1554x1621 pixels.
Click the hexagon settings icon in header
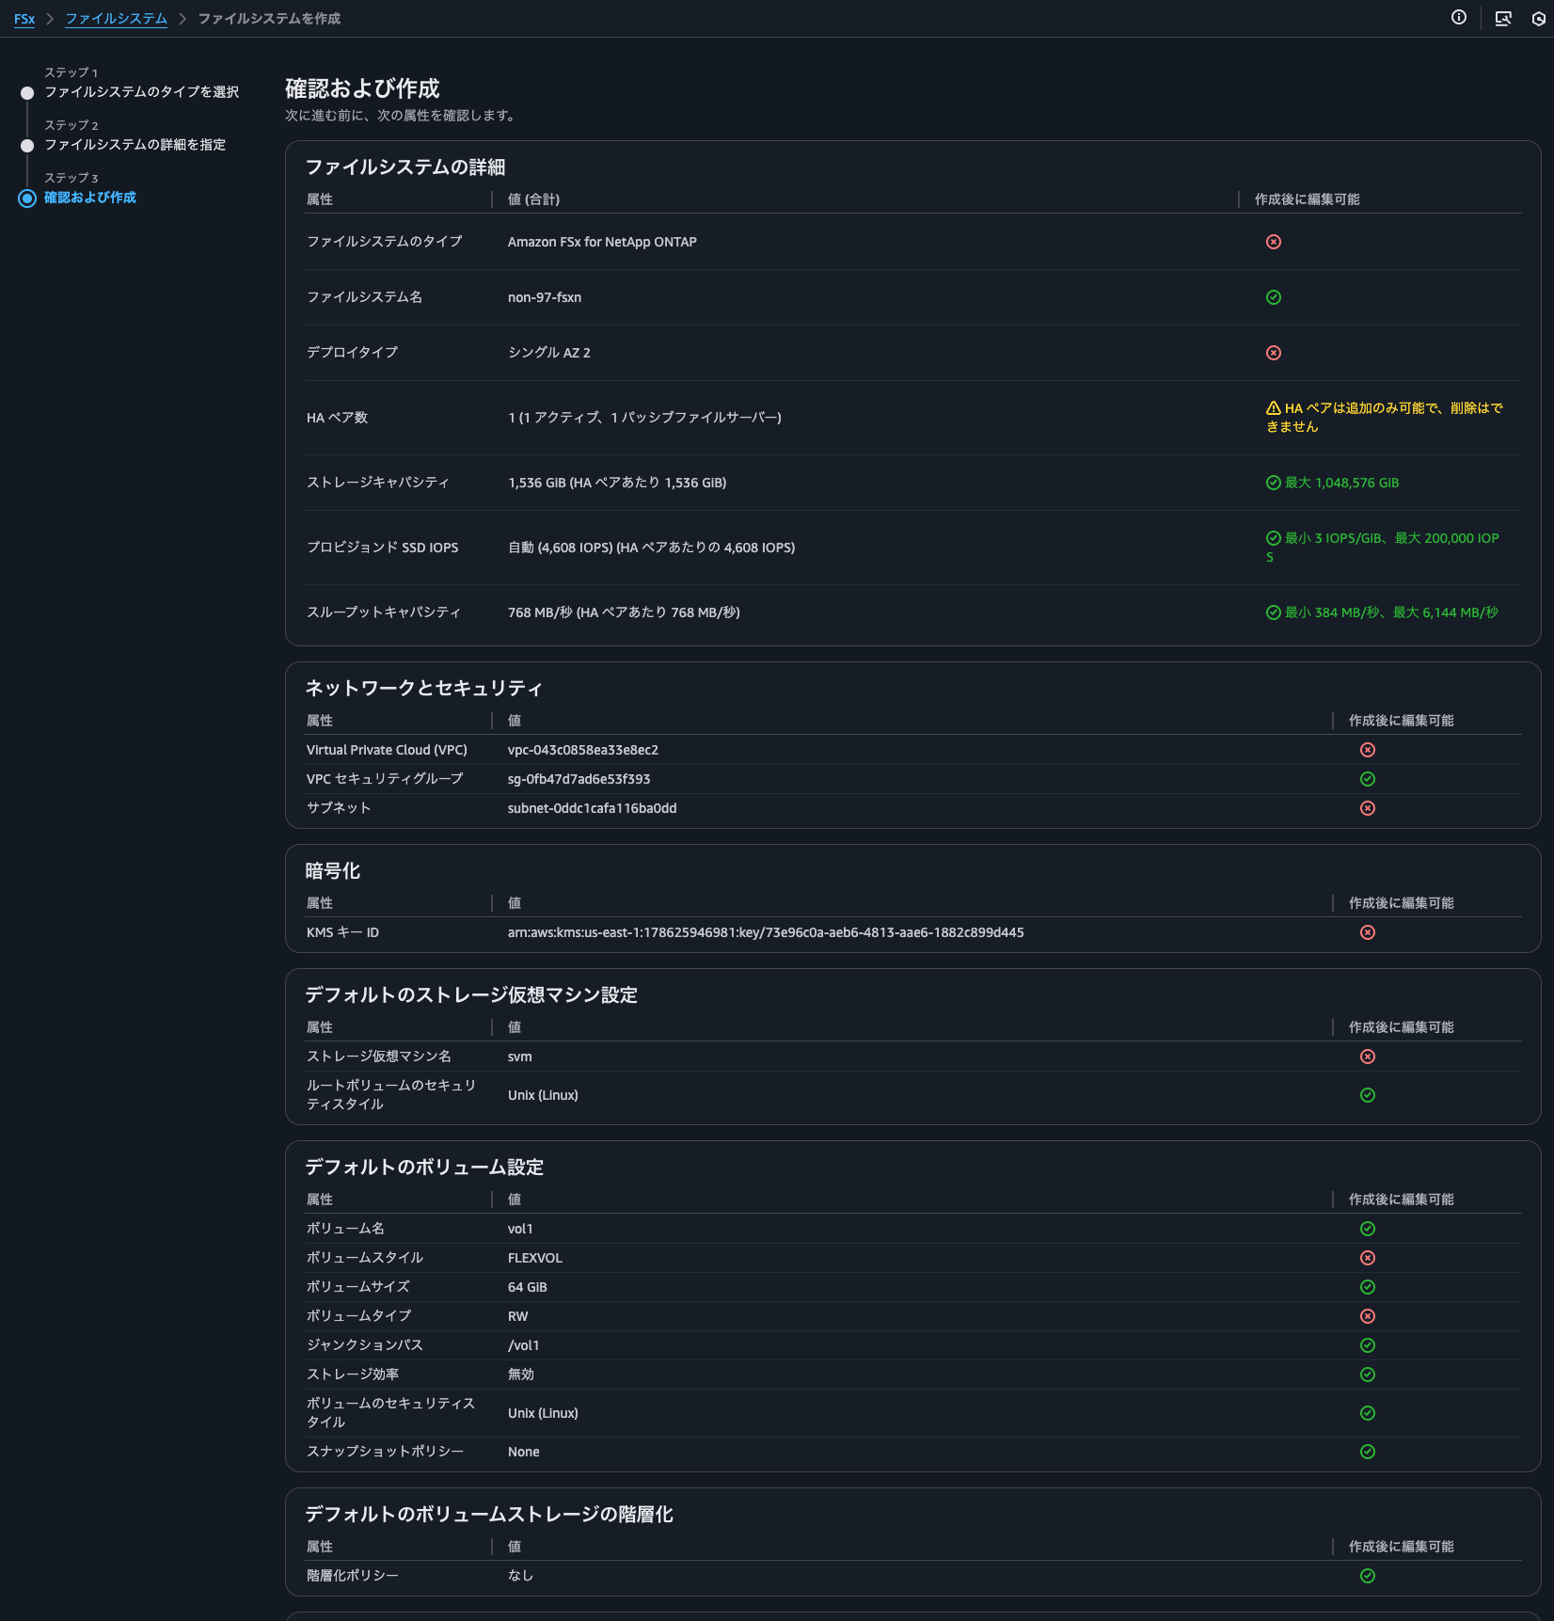(1539, 18)
